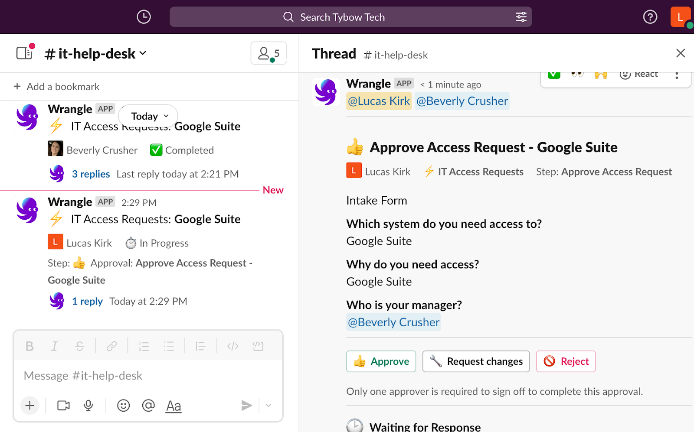Toggle italic formatting
The height and width of the screenshot is (432, 694).
55,346
